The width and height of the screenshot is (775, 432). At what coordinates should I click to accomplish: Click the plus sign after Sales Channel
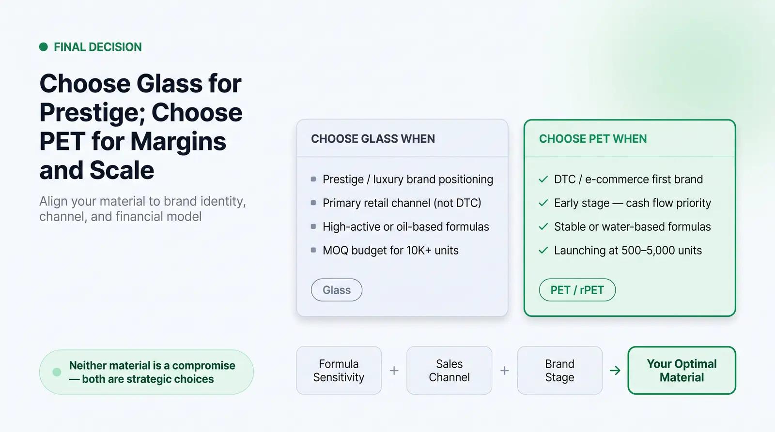click(x=505, y=371)
